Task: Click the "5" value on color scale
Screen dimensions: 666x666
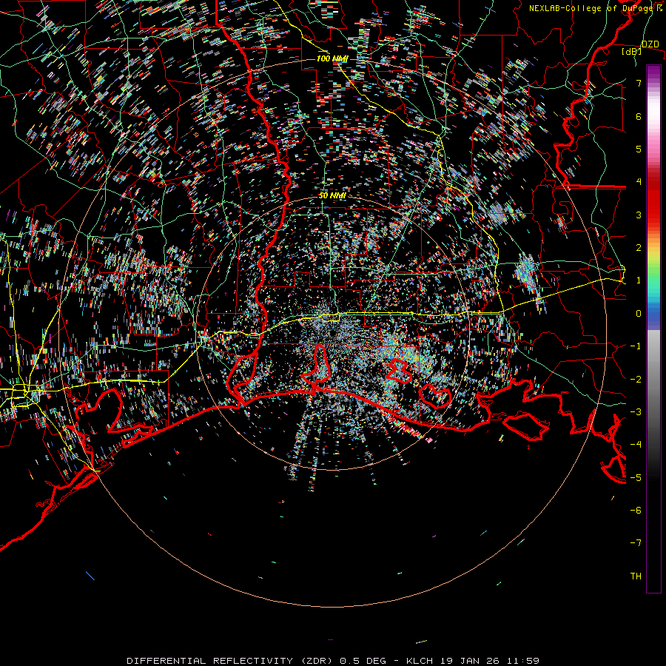Action: (639, 149)
